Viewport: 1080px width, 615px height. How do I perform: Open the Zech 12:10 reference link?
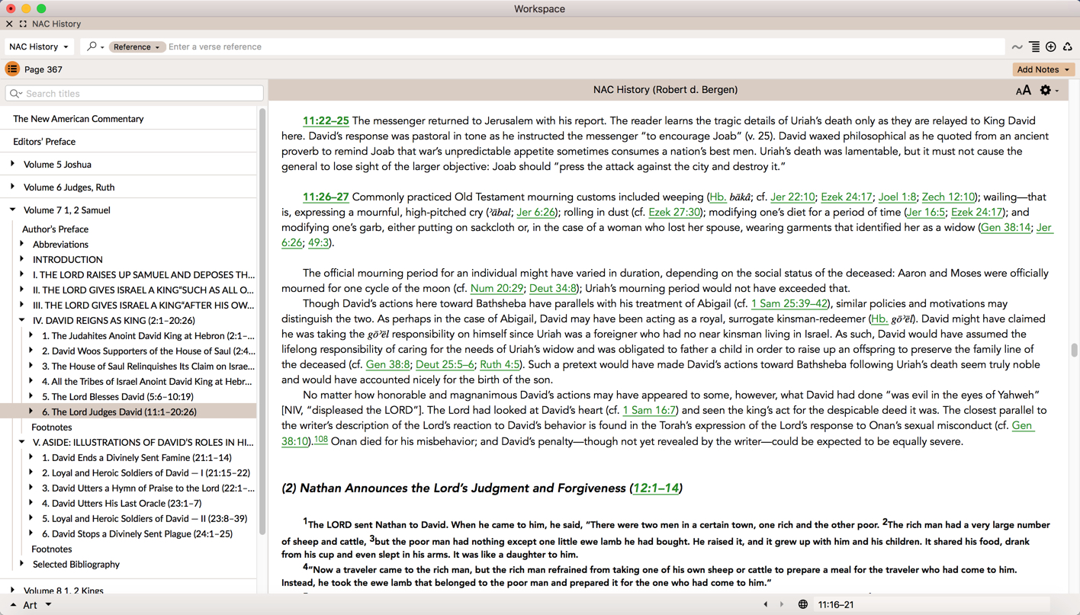click(948, 197)
